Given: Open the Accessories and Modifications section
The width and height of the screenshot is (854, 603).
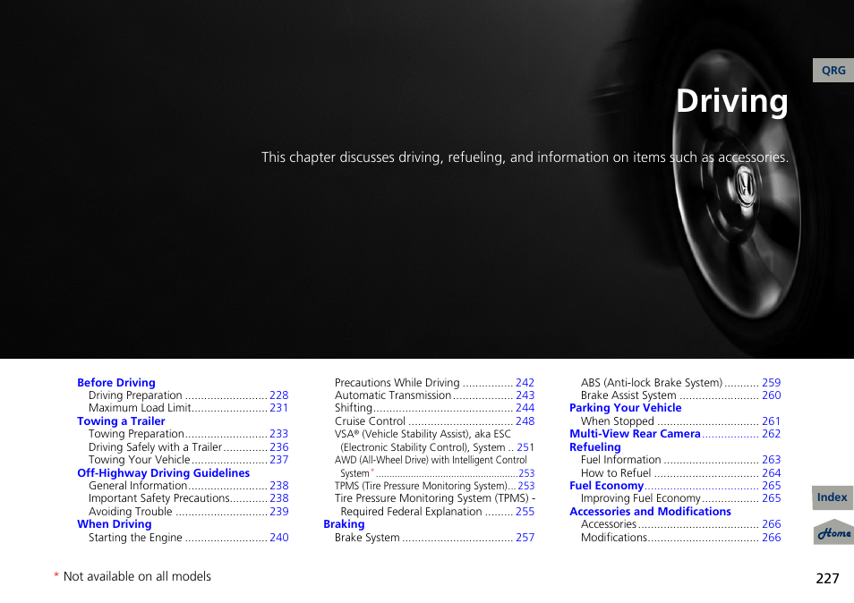Looking at the screenshot, I should coord(650,512).
